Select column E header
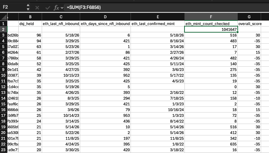 158,17
